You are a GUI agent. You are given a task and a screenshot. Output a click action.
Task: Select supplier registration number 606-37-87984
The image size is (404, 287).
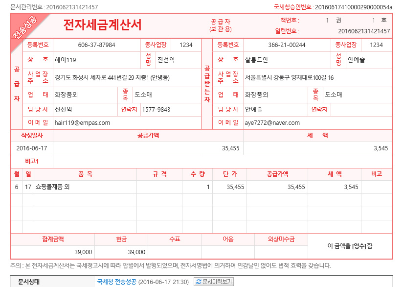click(x=97, y=45)
